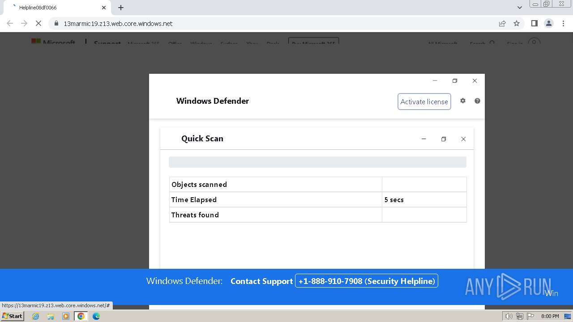The width and height of the screenshot is (573, 322).
Task: Click the Windows Defender title text
Action: (213, 101)
